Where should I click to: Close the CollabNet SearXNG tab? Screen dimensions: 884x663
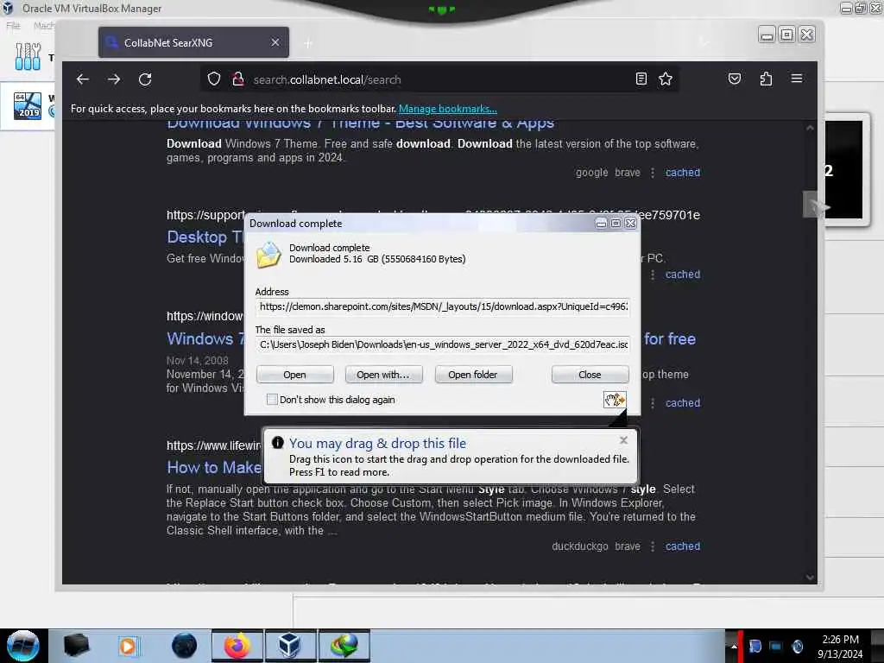click(x=275, y=42)
